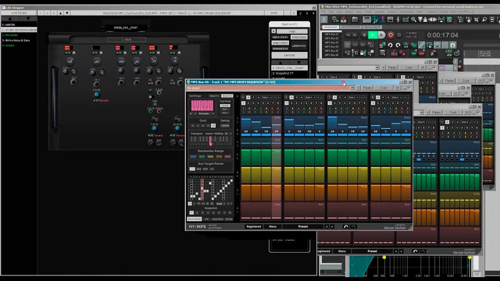The height and width of the screenshot is (281, 500).
Task: Click RENAME SUB in Snapshots panel
Action: 280,48
